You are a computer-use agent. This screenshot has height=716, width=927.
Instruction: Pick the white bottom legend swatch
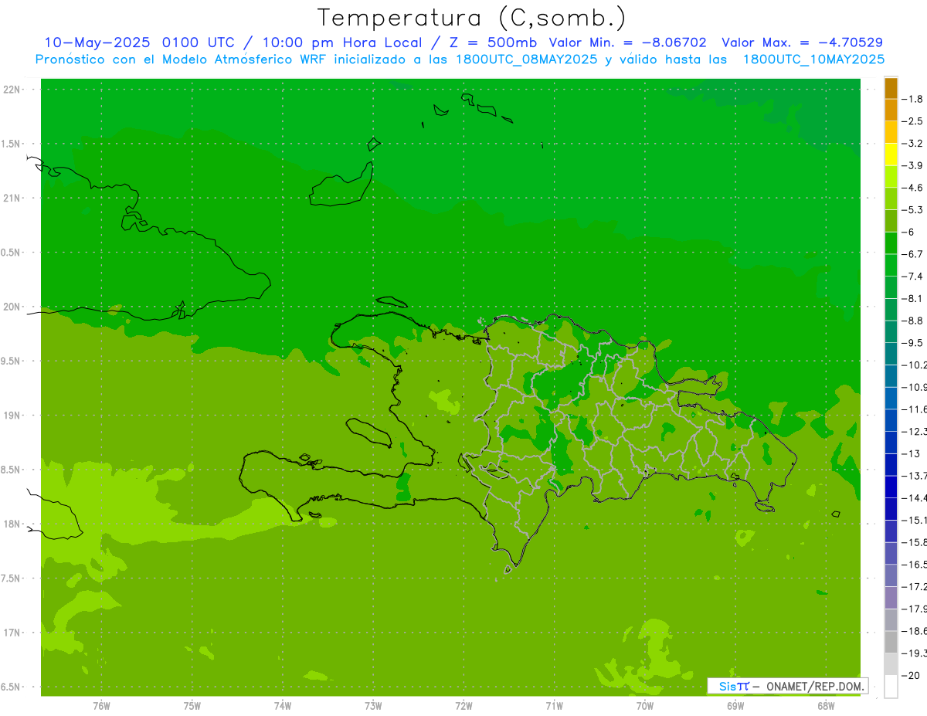coord(891,687)
